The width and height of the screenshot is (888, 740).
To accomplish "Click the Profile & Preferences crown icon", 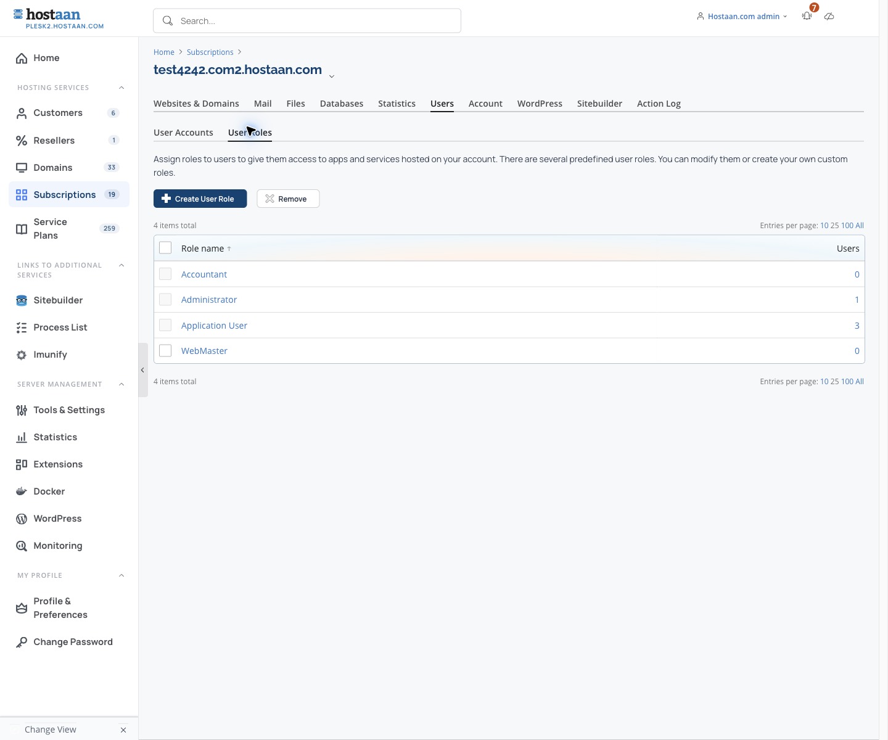I will [22, 608].
